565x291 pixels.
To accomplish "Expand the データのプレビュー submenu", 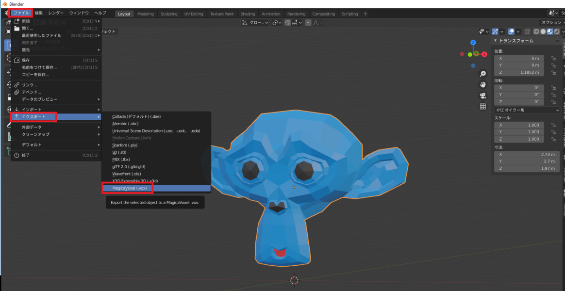I will (x=57, y=99).
